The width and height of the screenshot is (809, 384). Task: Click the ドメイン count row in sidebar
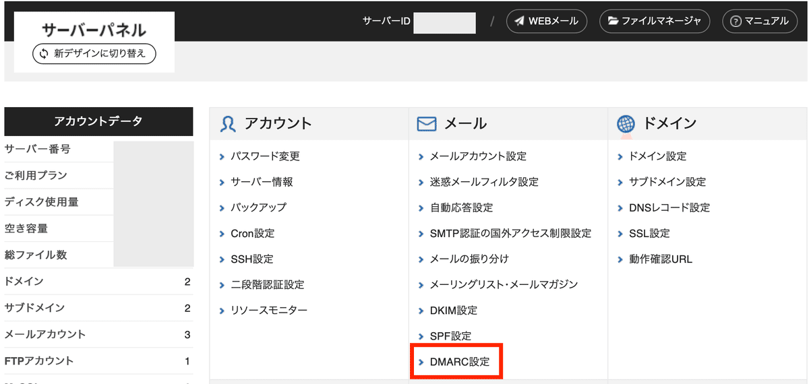[x=98, y=282]
